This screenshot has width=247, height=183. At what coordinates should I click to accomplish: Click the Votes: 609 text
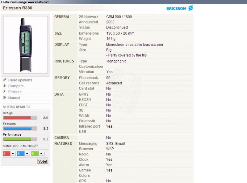click(x=10, y=146)
